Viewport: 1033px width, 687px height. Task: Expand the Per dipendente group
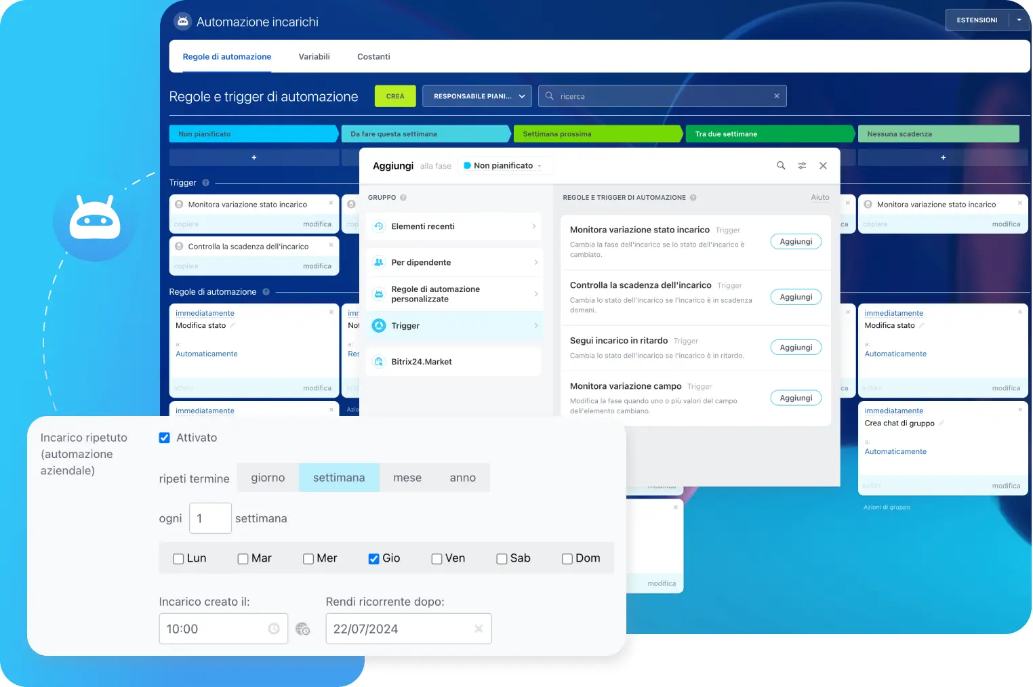536,262
